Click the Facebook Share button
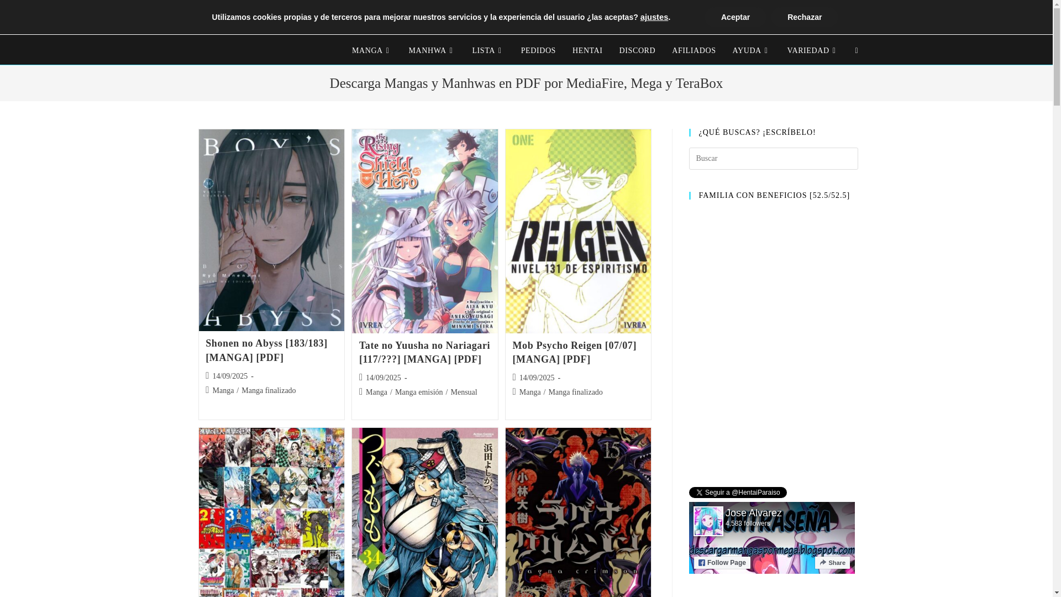 pyautogui.click(x=832, y=563)
